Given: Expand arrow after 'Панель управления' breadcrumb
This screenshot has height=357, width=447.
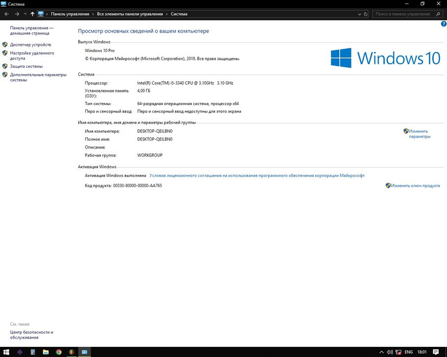Looking at the screenshot, I should (x=93, y=14).
